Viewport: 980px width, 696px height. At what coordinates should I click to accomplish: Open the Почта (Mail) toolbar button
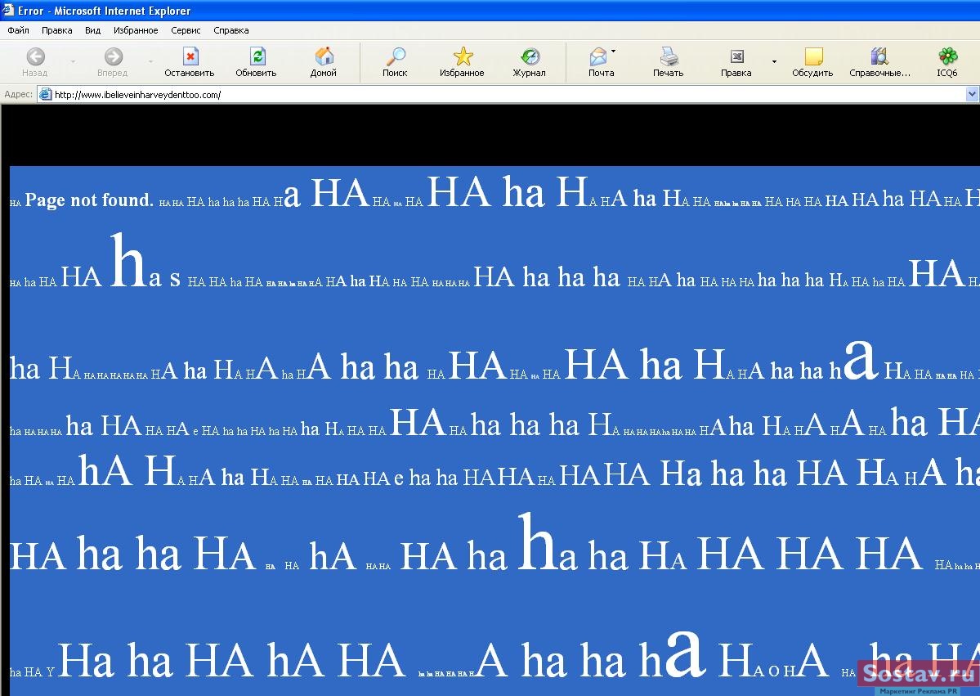pos(599,57)
